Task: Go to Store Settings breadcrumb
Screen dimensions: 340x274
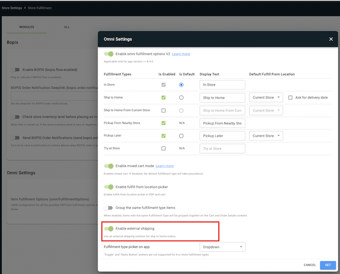Action: (12, 8)
